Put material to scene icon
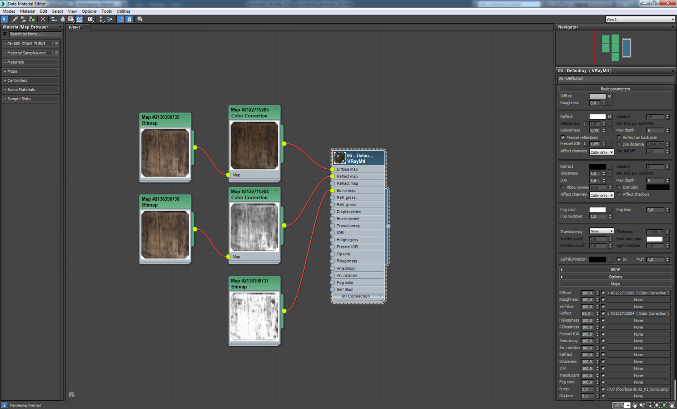 click(x=23, y=19)
